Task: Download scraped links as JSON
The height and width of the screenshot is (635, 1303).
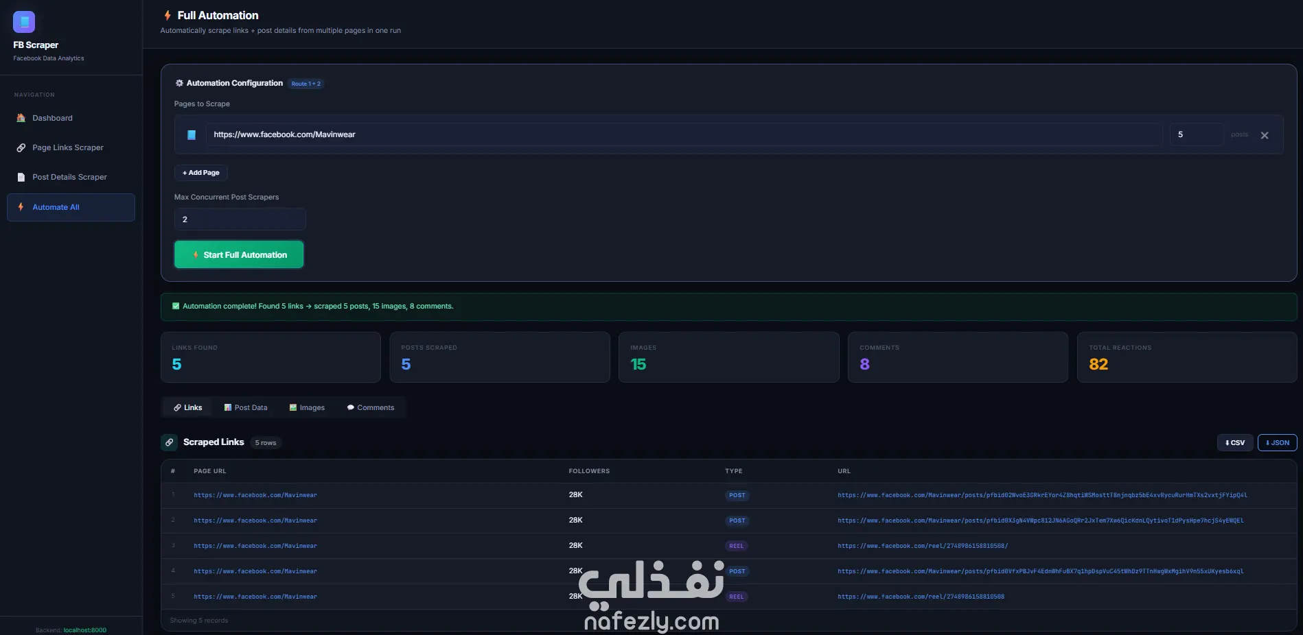Action: point(1278,443)
